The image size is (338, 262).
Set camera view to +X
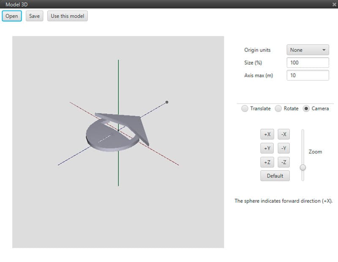(x=267, y=134)
